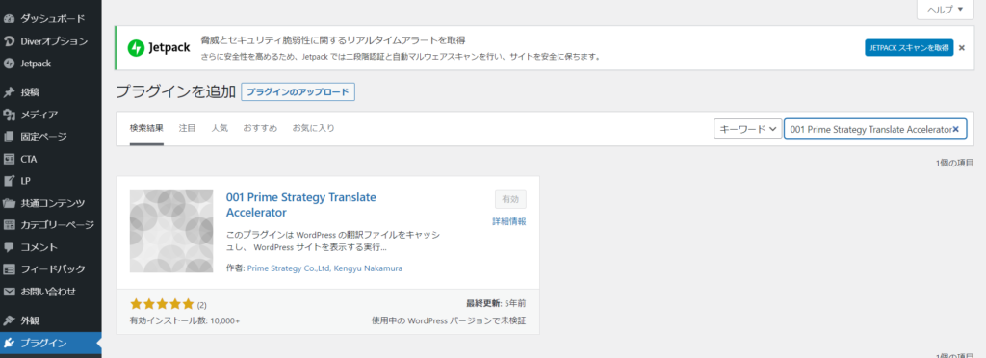Open the 001 Prime Strategy Translate Accelerator title
986x358 pixels.
point(301,205)
